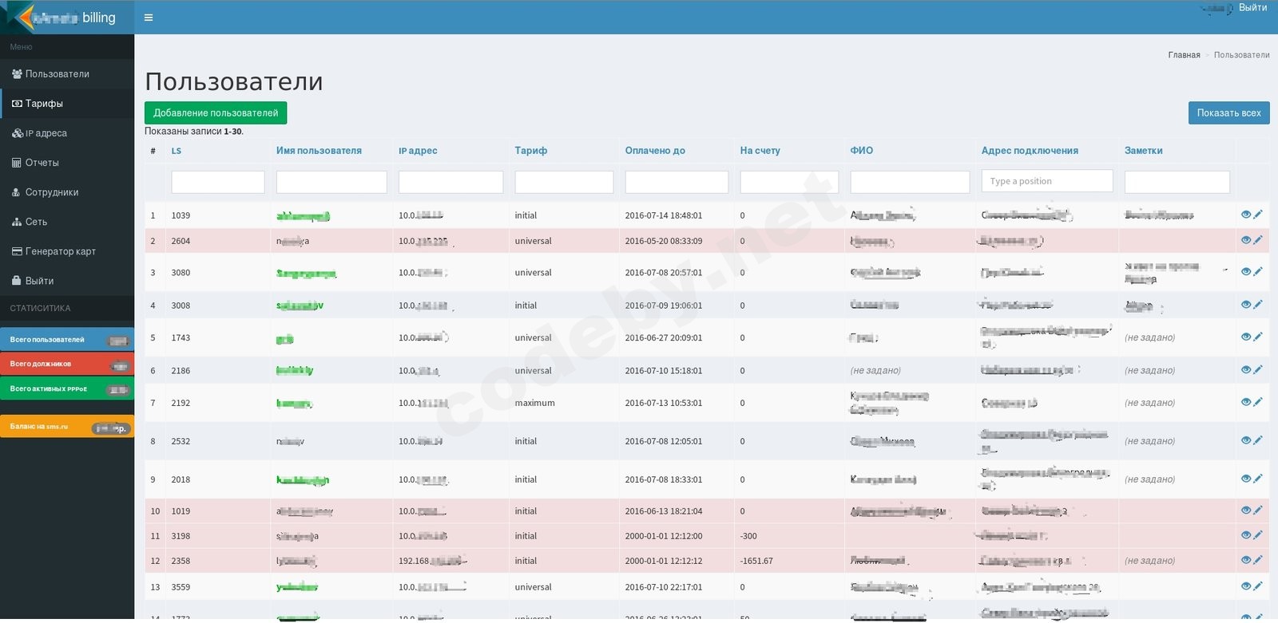Click the eye view icon for user 1039
This screenshot has width=1278, height=623.
pyautogui.click(x=1245, y=215)
